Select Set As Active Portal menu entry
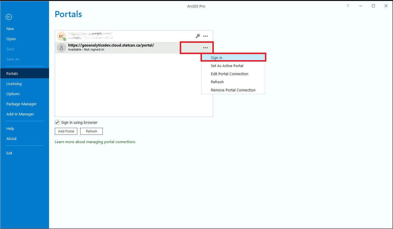Screen dimensions: 393x229 coord(233,66)
